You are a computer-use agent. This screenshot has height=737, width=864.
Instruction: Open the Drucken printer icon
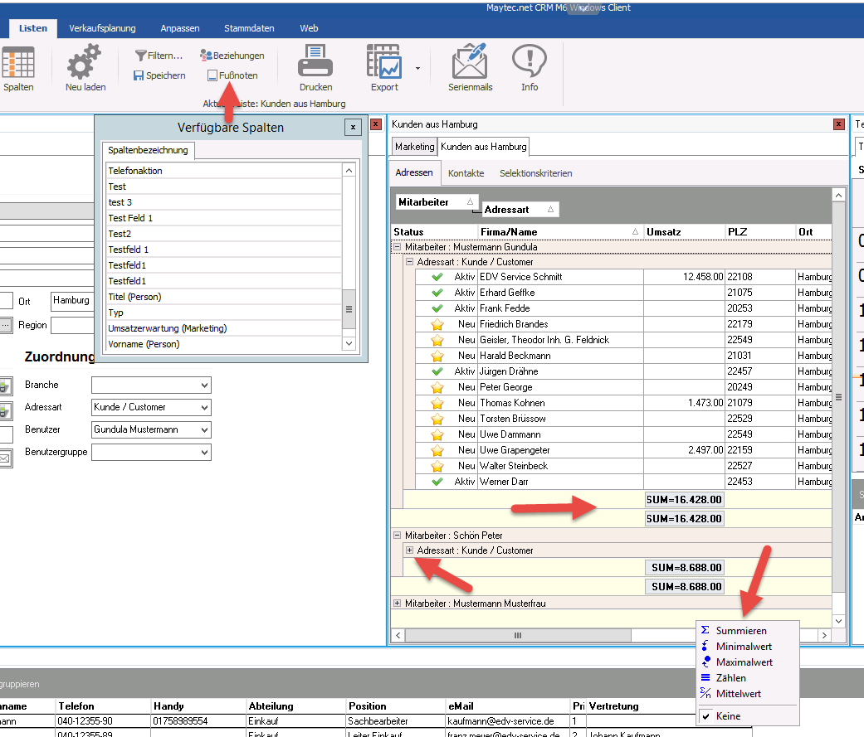tap(315, 61)
